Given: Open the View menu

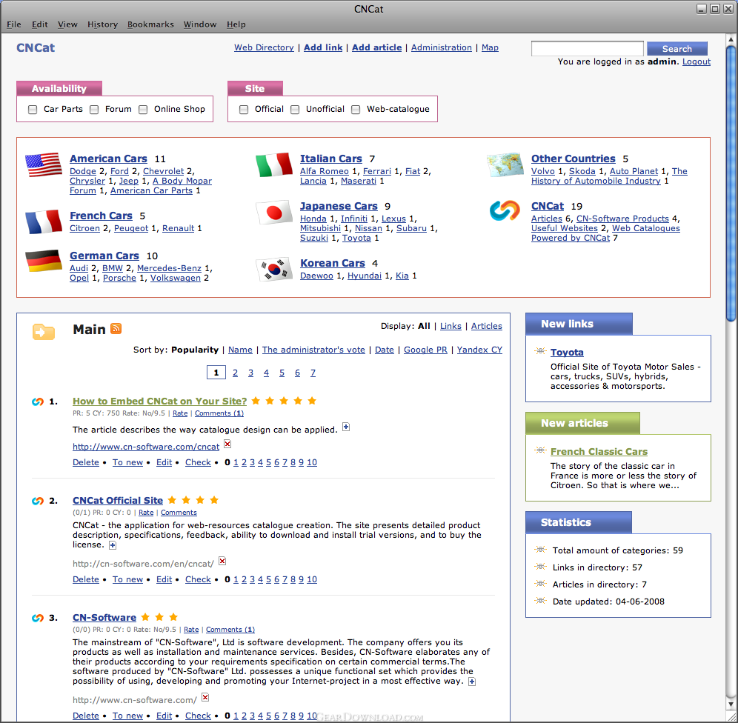Looking at the screenshot, I should click(67, 24).
